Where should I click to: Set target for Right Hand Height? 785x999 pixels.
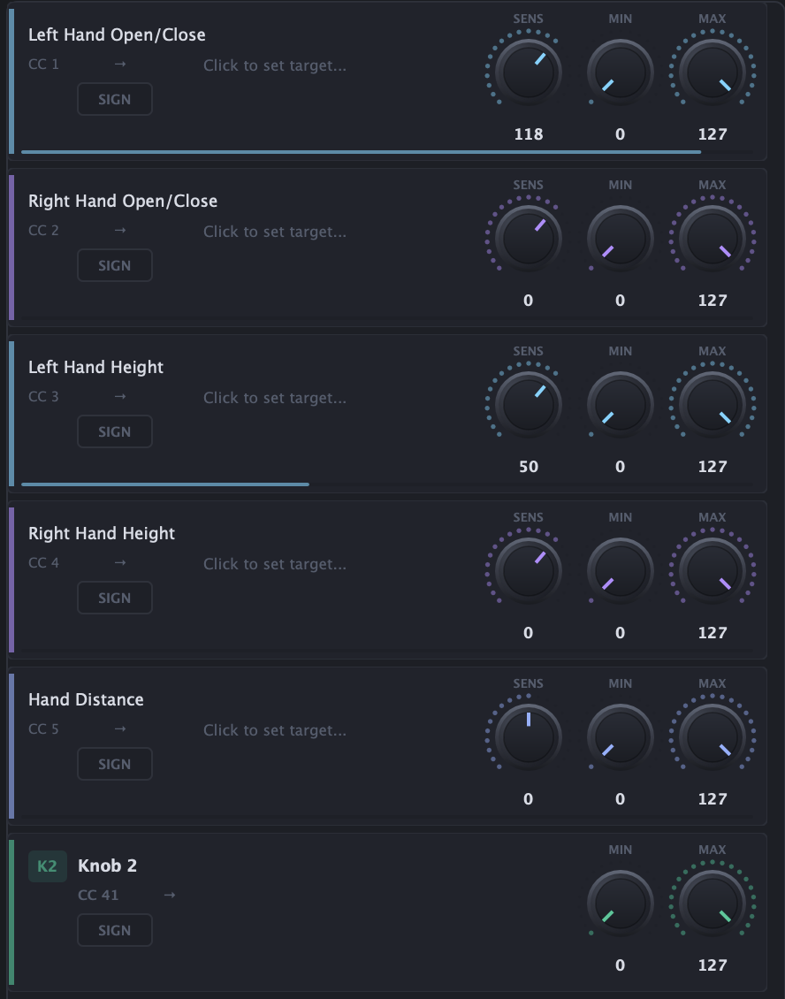275,565
